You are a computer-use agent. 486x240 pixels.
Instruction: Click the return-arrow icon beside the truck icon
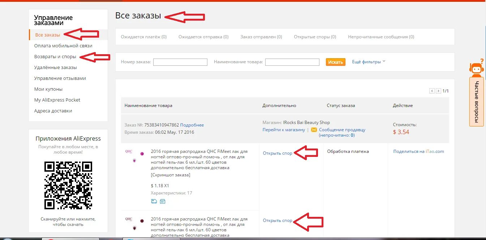[x=163, y=201]
